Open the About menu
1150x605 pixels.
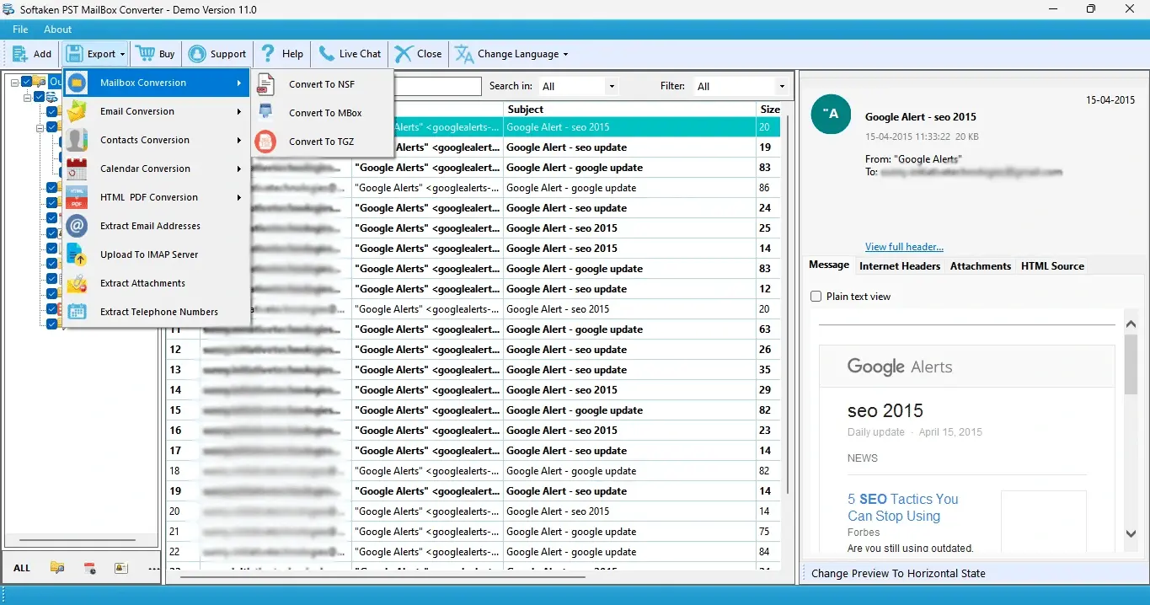click(x=58, y=29)
